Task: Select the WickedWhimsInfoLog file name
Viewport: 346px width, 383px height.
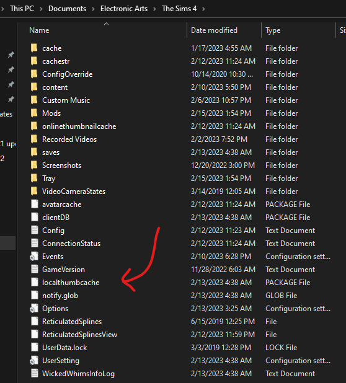Action: [78, 374]
